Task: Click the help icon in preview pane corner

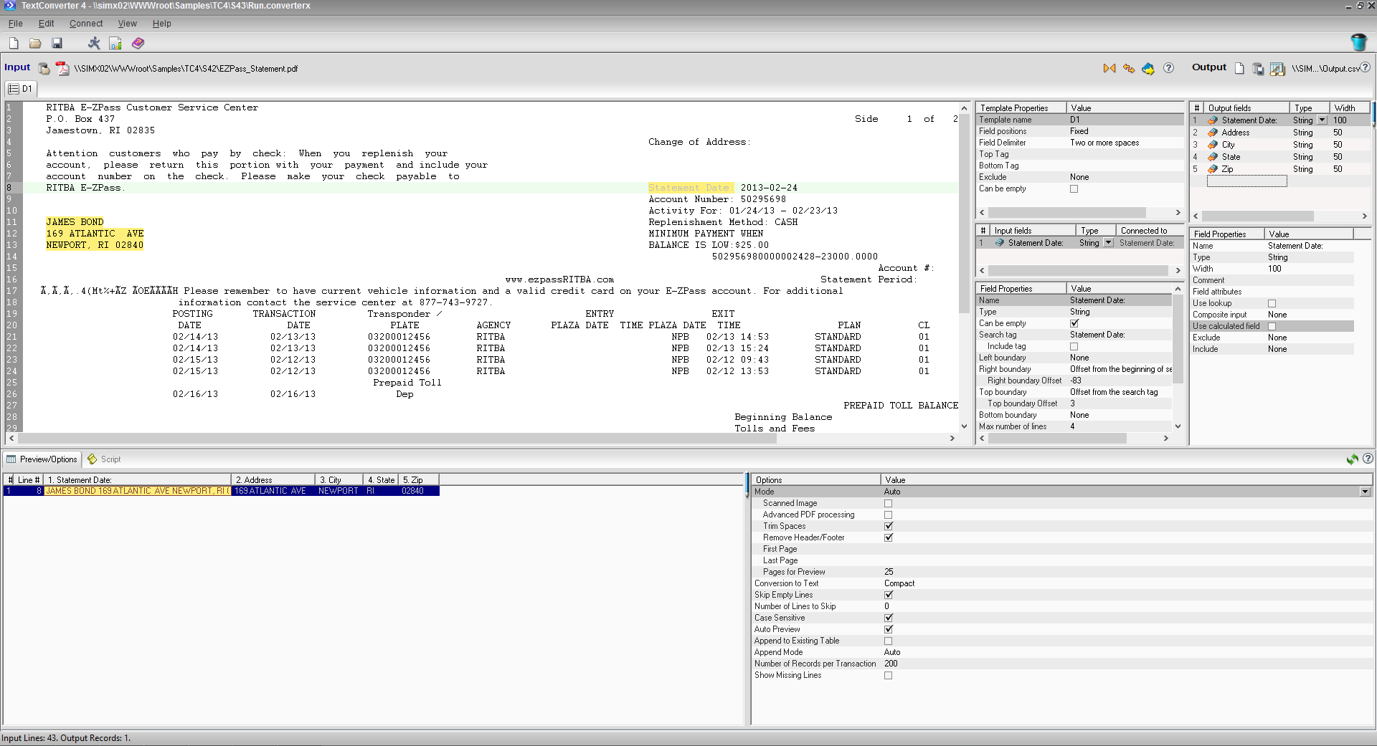Action: [1368, 459]
